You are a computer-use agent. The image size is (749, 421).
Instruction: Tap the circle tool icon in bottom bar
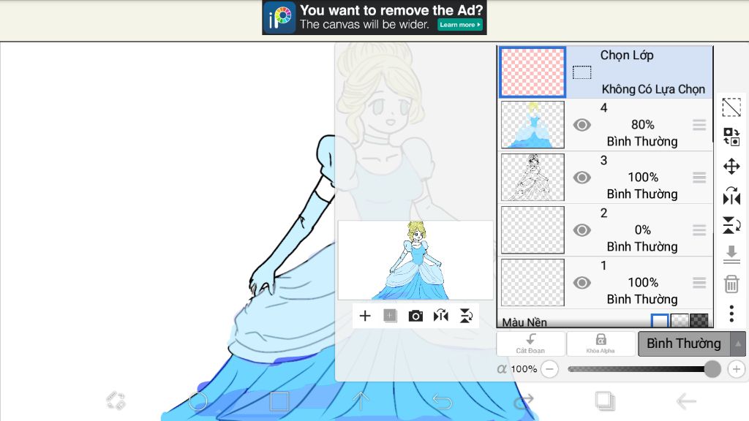coord(197,401)
